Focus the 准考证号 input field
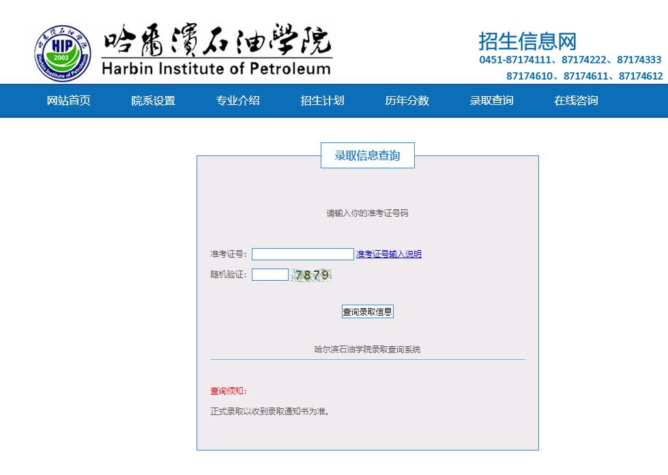Viewport: 668px width, 475px height. (303, 254)
